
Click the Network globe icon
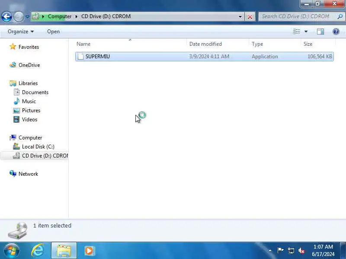[x=13, y=174]
